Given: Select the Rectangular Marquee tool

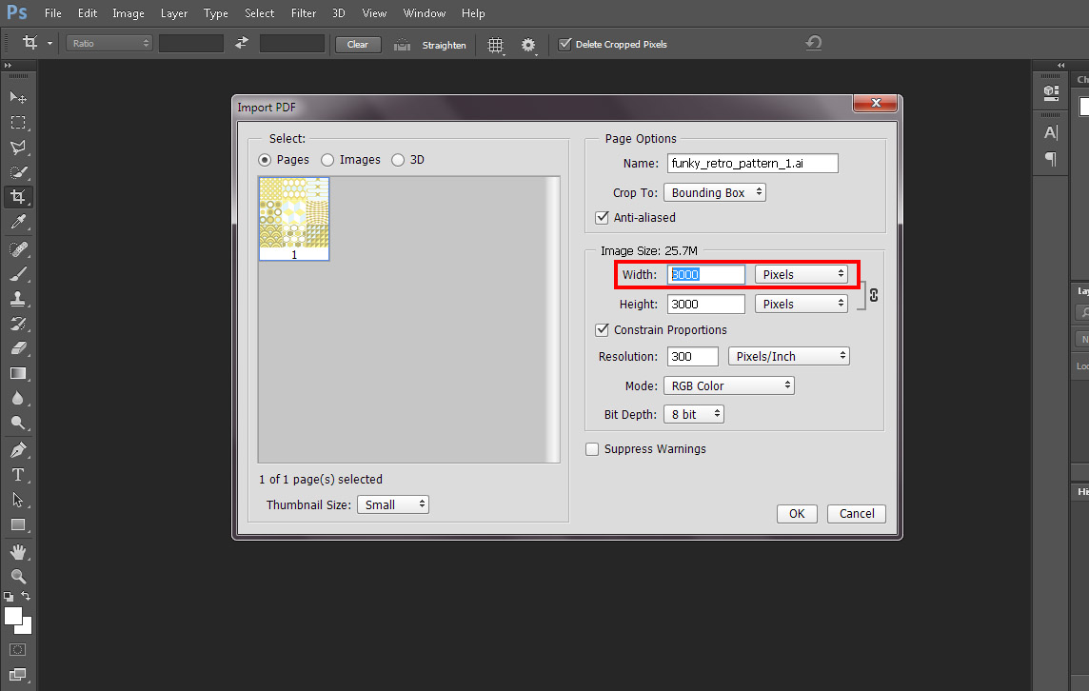Looking at the screenshot, I should 18,123.
